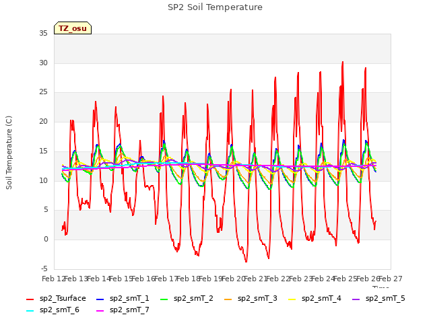Click the green sp2_smT_2 legend color marker
Image resolution: width=431 pixels, height=323 pixels.
pyautogui.click(x=164, y=299)
